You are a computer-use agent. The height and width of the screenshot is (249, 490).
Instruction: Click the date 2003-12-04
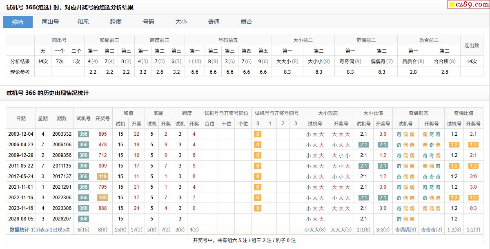pos(21,134)
